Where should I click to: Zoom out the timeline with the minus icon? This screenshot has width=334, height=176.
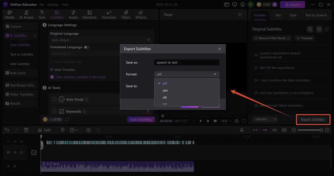[x=294, y=130]
